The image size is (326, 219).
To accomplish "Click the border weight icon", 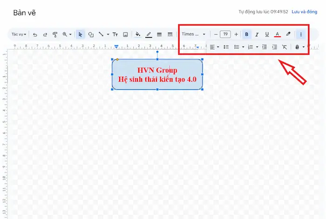I will 159,34.
